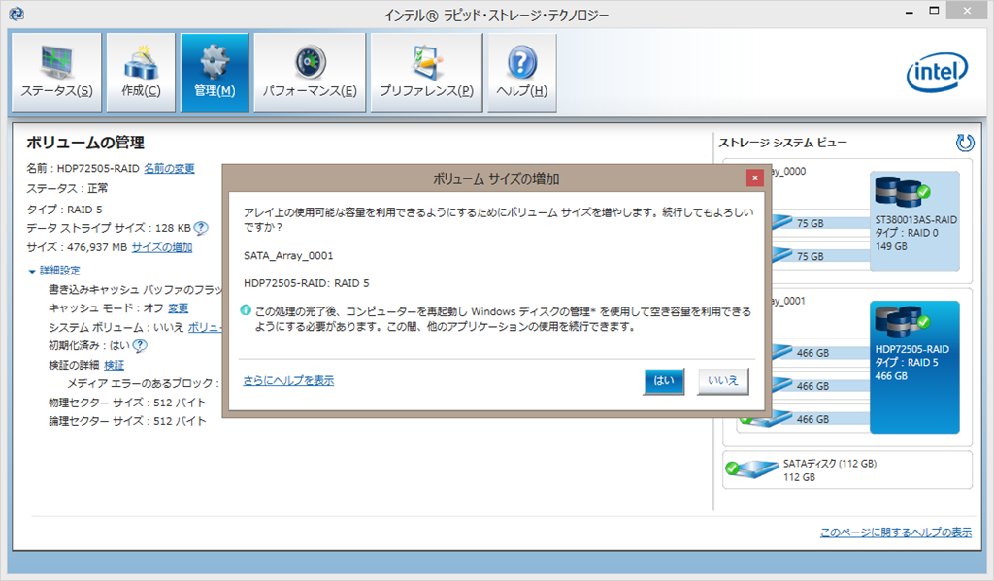Confirm with the はい button
This screenshot has width=994, height=581.
[664, 381]
